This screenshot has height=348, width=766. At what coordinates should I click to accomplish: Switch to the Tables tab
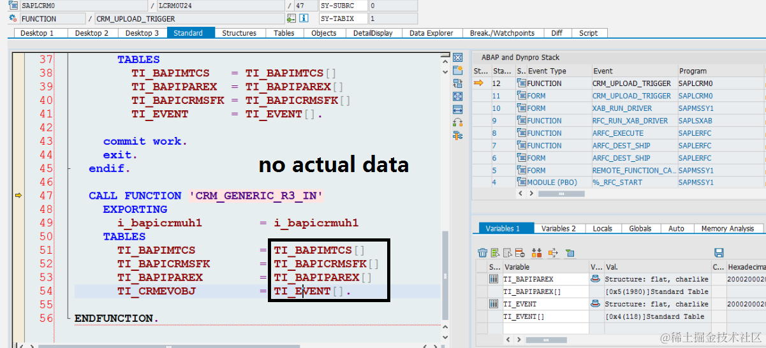(x=284, y=33)
